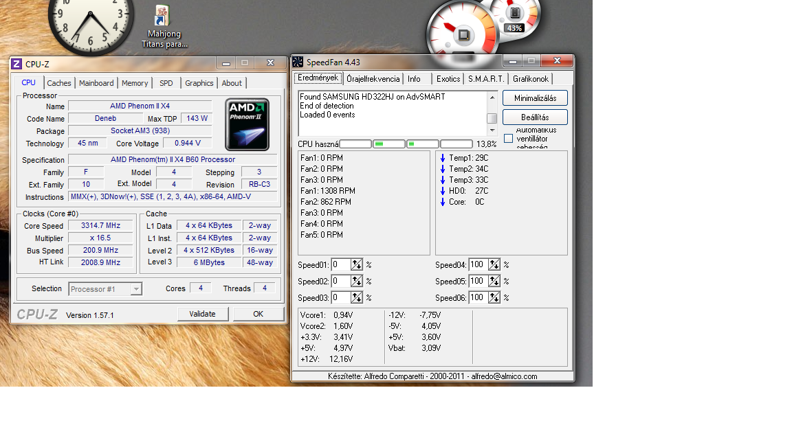Adjust the Speed04 spinner arrows
Screen dimensions: 792x445
pyautogui.click(x=494, y=264)
